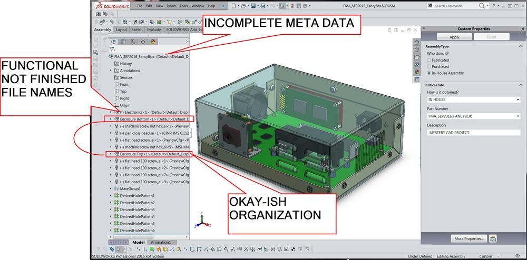Open the Options gear icon

click(x=305, y=6)
